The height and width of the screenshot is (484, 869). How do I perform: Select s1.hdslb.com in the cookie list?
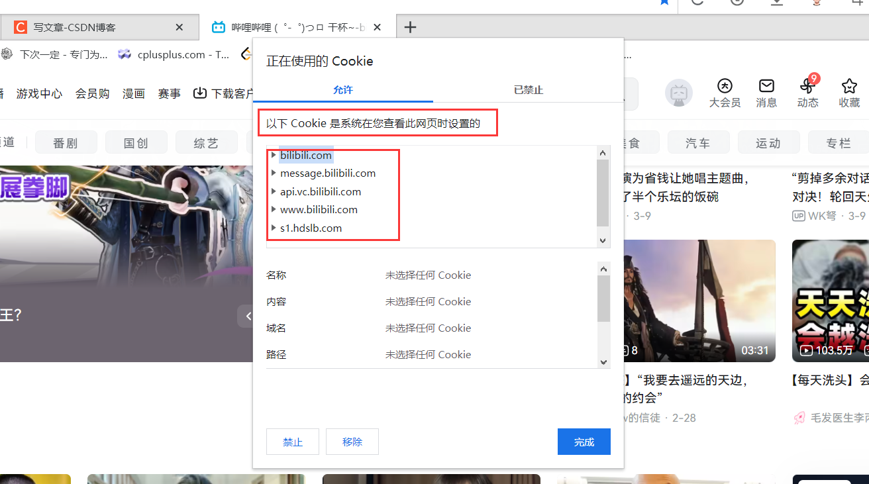[x=311, y=228]
